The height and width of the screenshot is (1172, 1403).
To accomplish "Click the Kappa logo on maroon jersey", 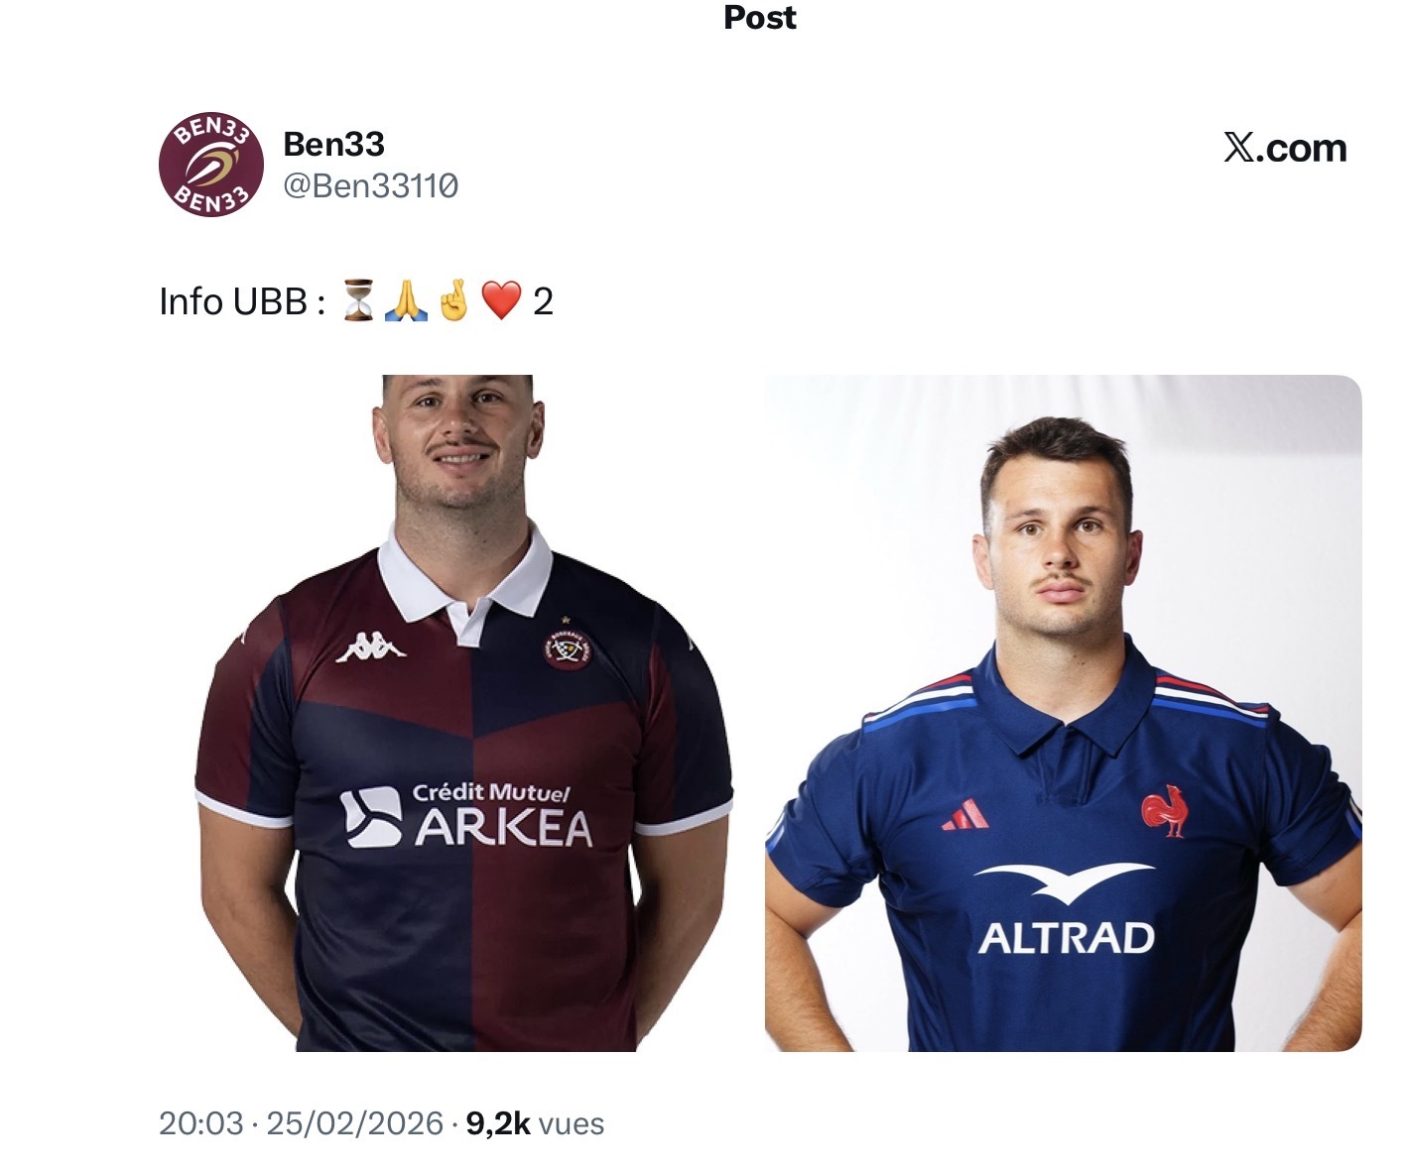I will tap(371, 646).
